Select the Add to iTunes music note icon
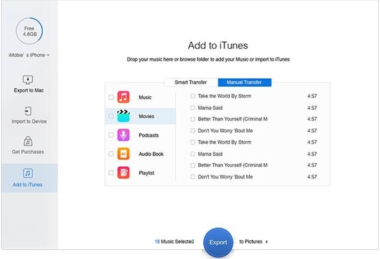The height and width of the screenshot is (259, 380). (28, 173)
